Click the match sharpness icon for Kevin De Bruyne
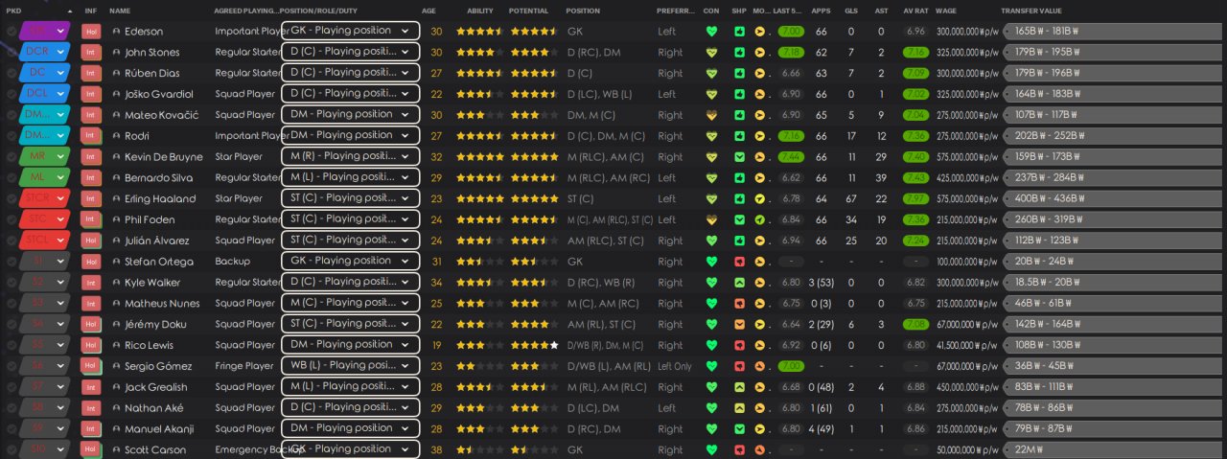 click(739, 157)
